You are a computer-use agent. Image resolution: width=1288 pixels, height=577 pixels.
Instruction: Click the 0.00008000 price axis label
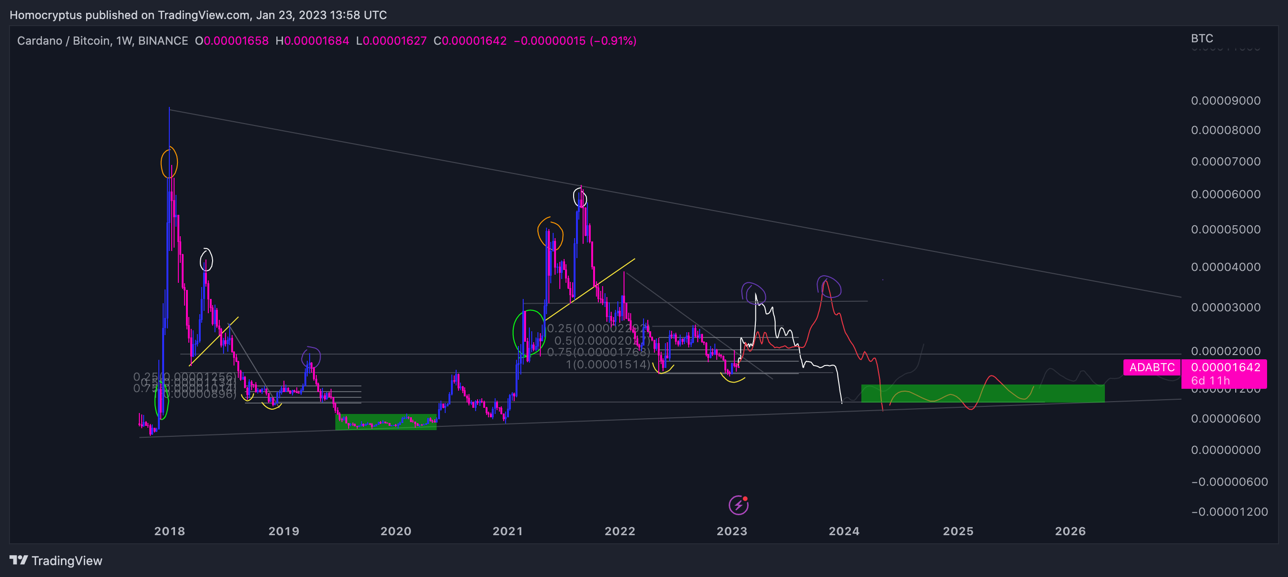1226,130
